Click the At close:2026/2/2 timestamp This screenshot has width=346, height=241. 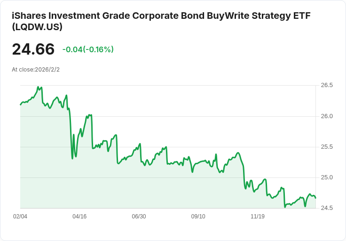pyautogui.click(x=36, y=70)
